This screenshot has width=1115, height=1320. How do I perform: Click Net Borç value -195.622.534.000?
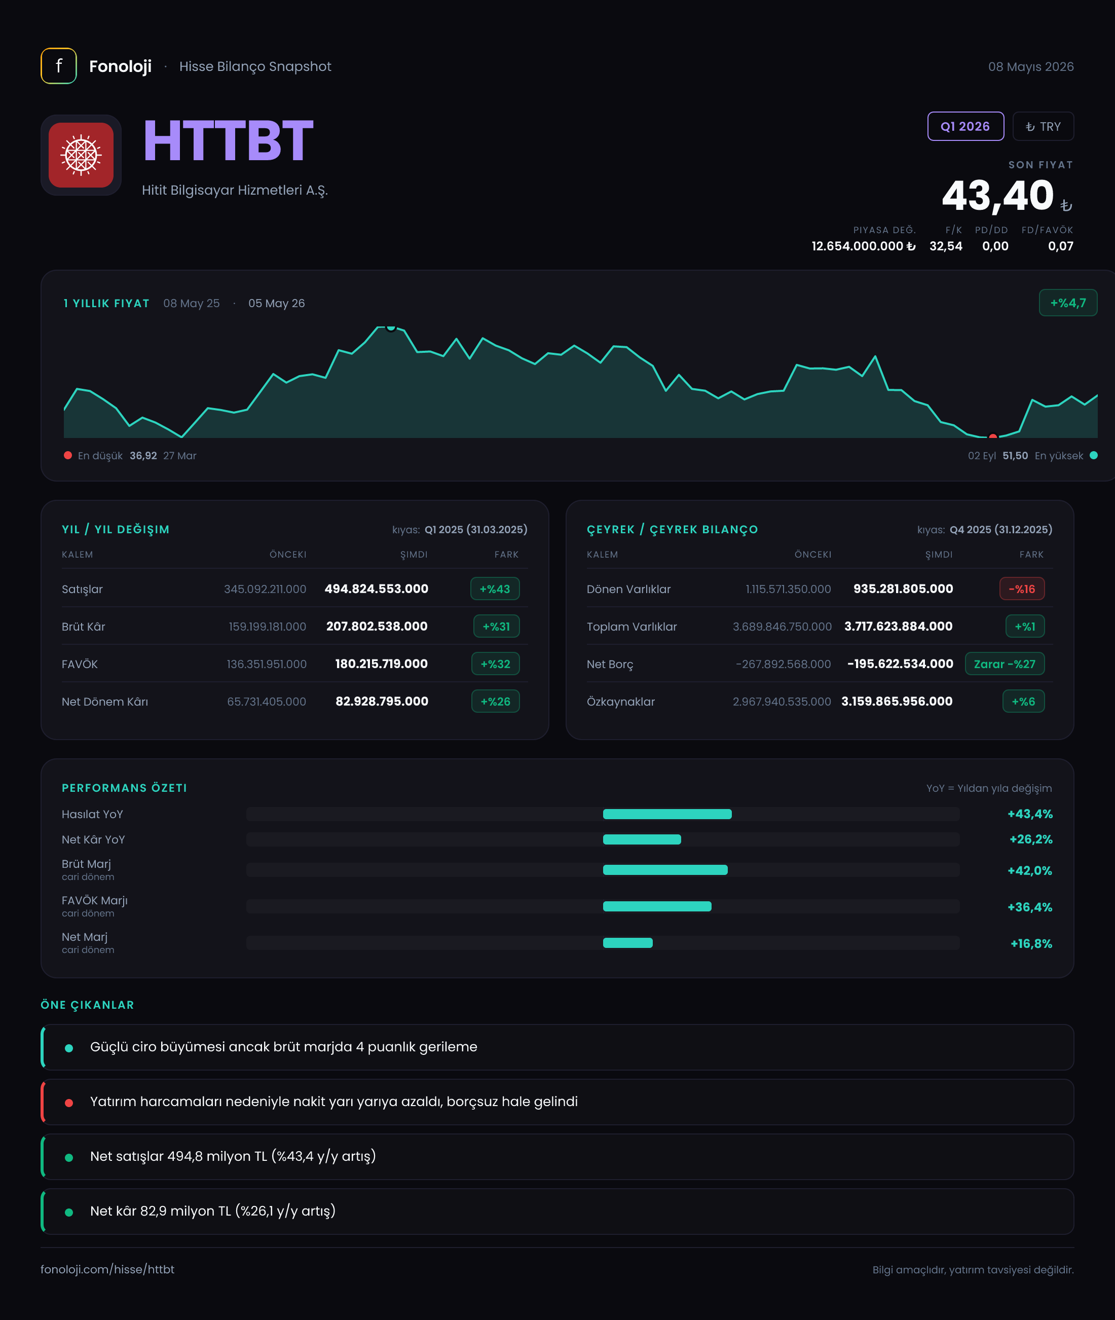pos(900,664)
